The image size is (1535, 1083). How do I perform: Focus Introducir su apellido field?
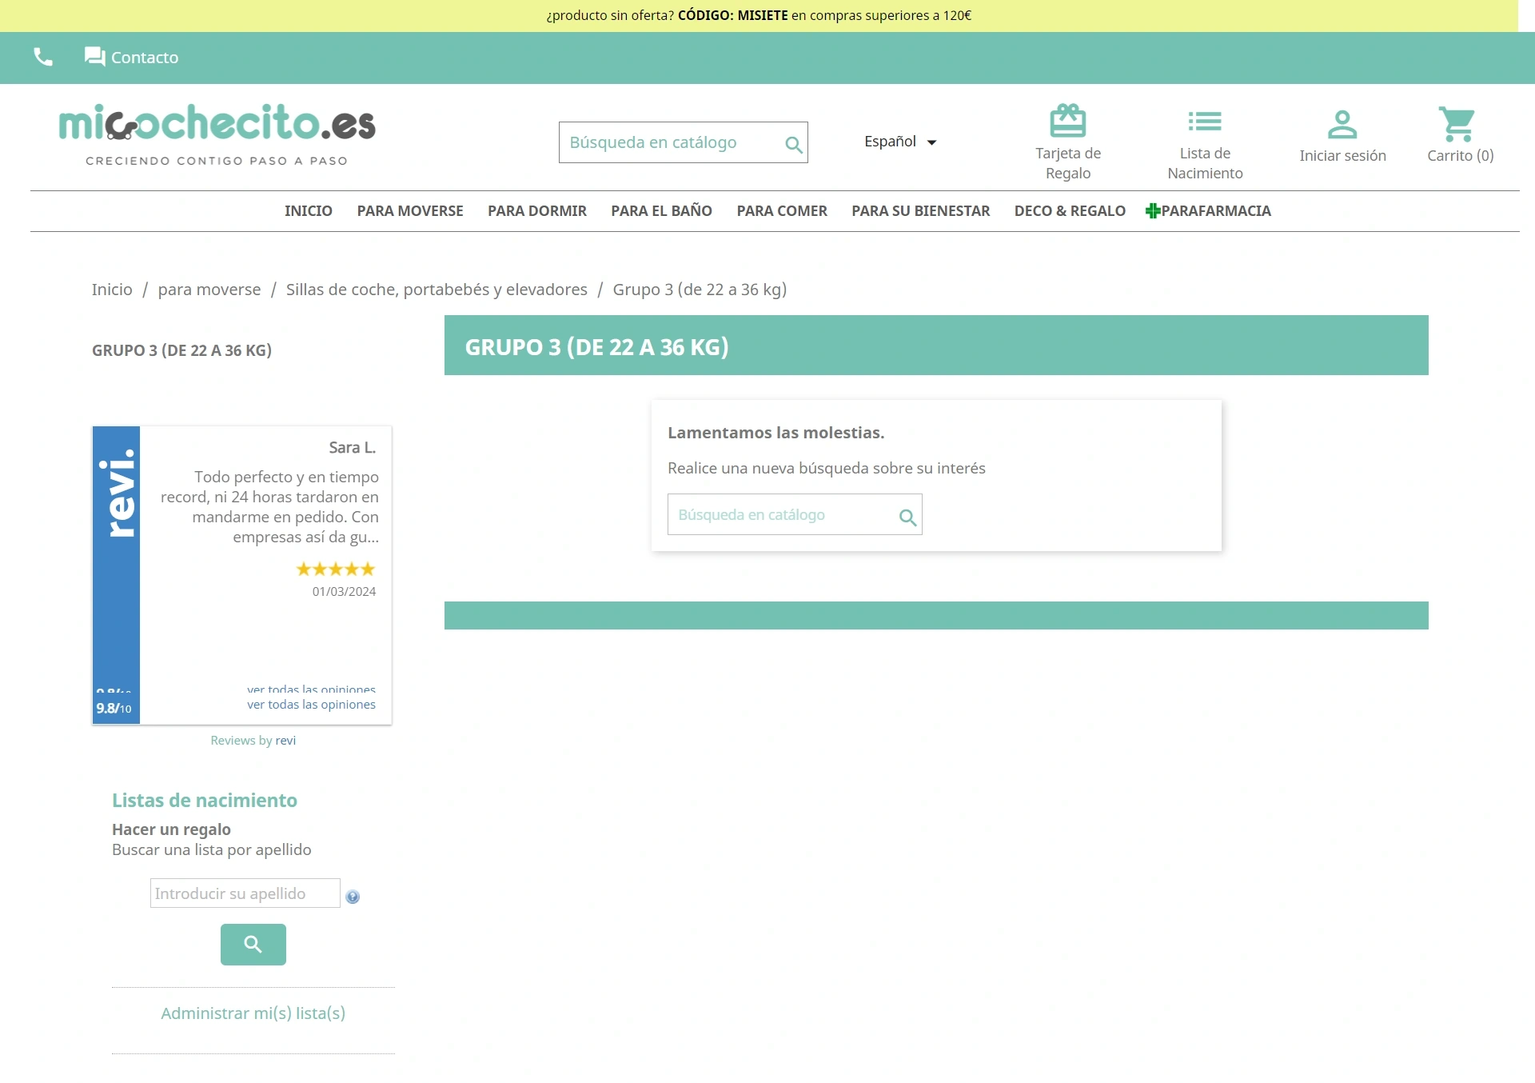click(x=245, y=893)
